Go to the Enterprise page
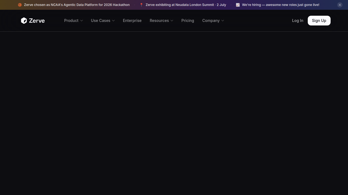 pos(132,21)
